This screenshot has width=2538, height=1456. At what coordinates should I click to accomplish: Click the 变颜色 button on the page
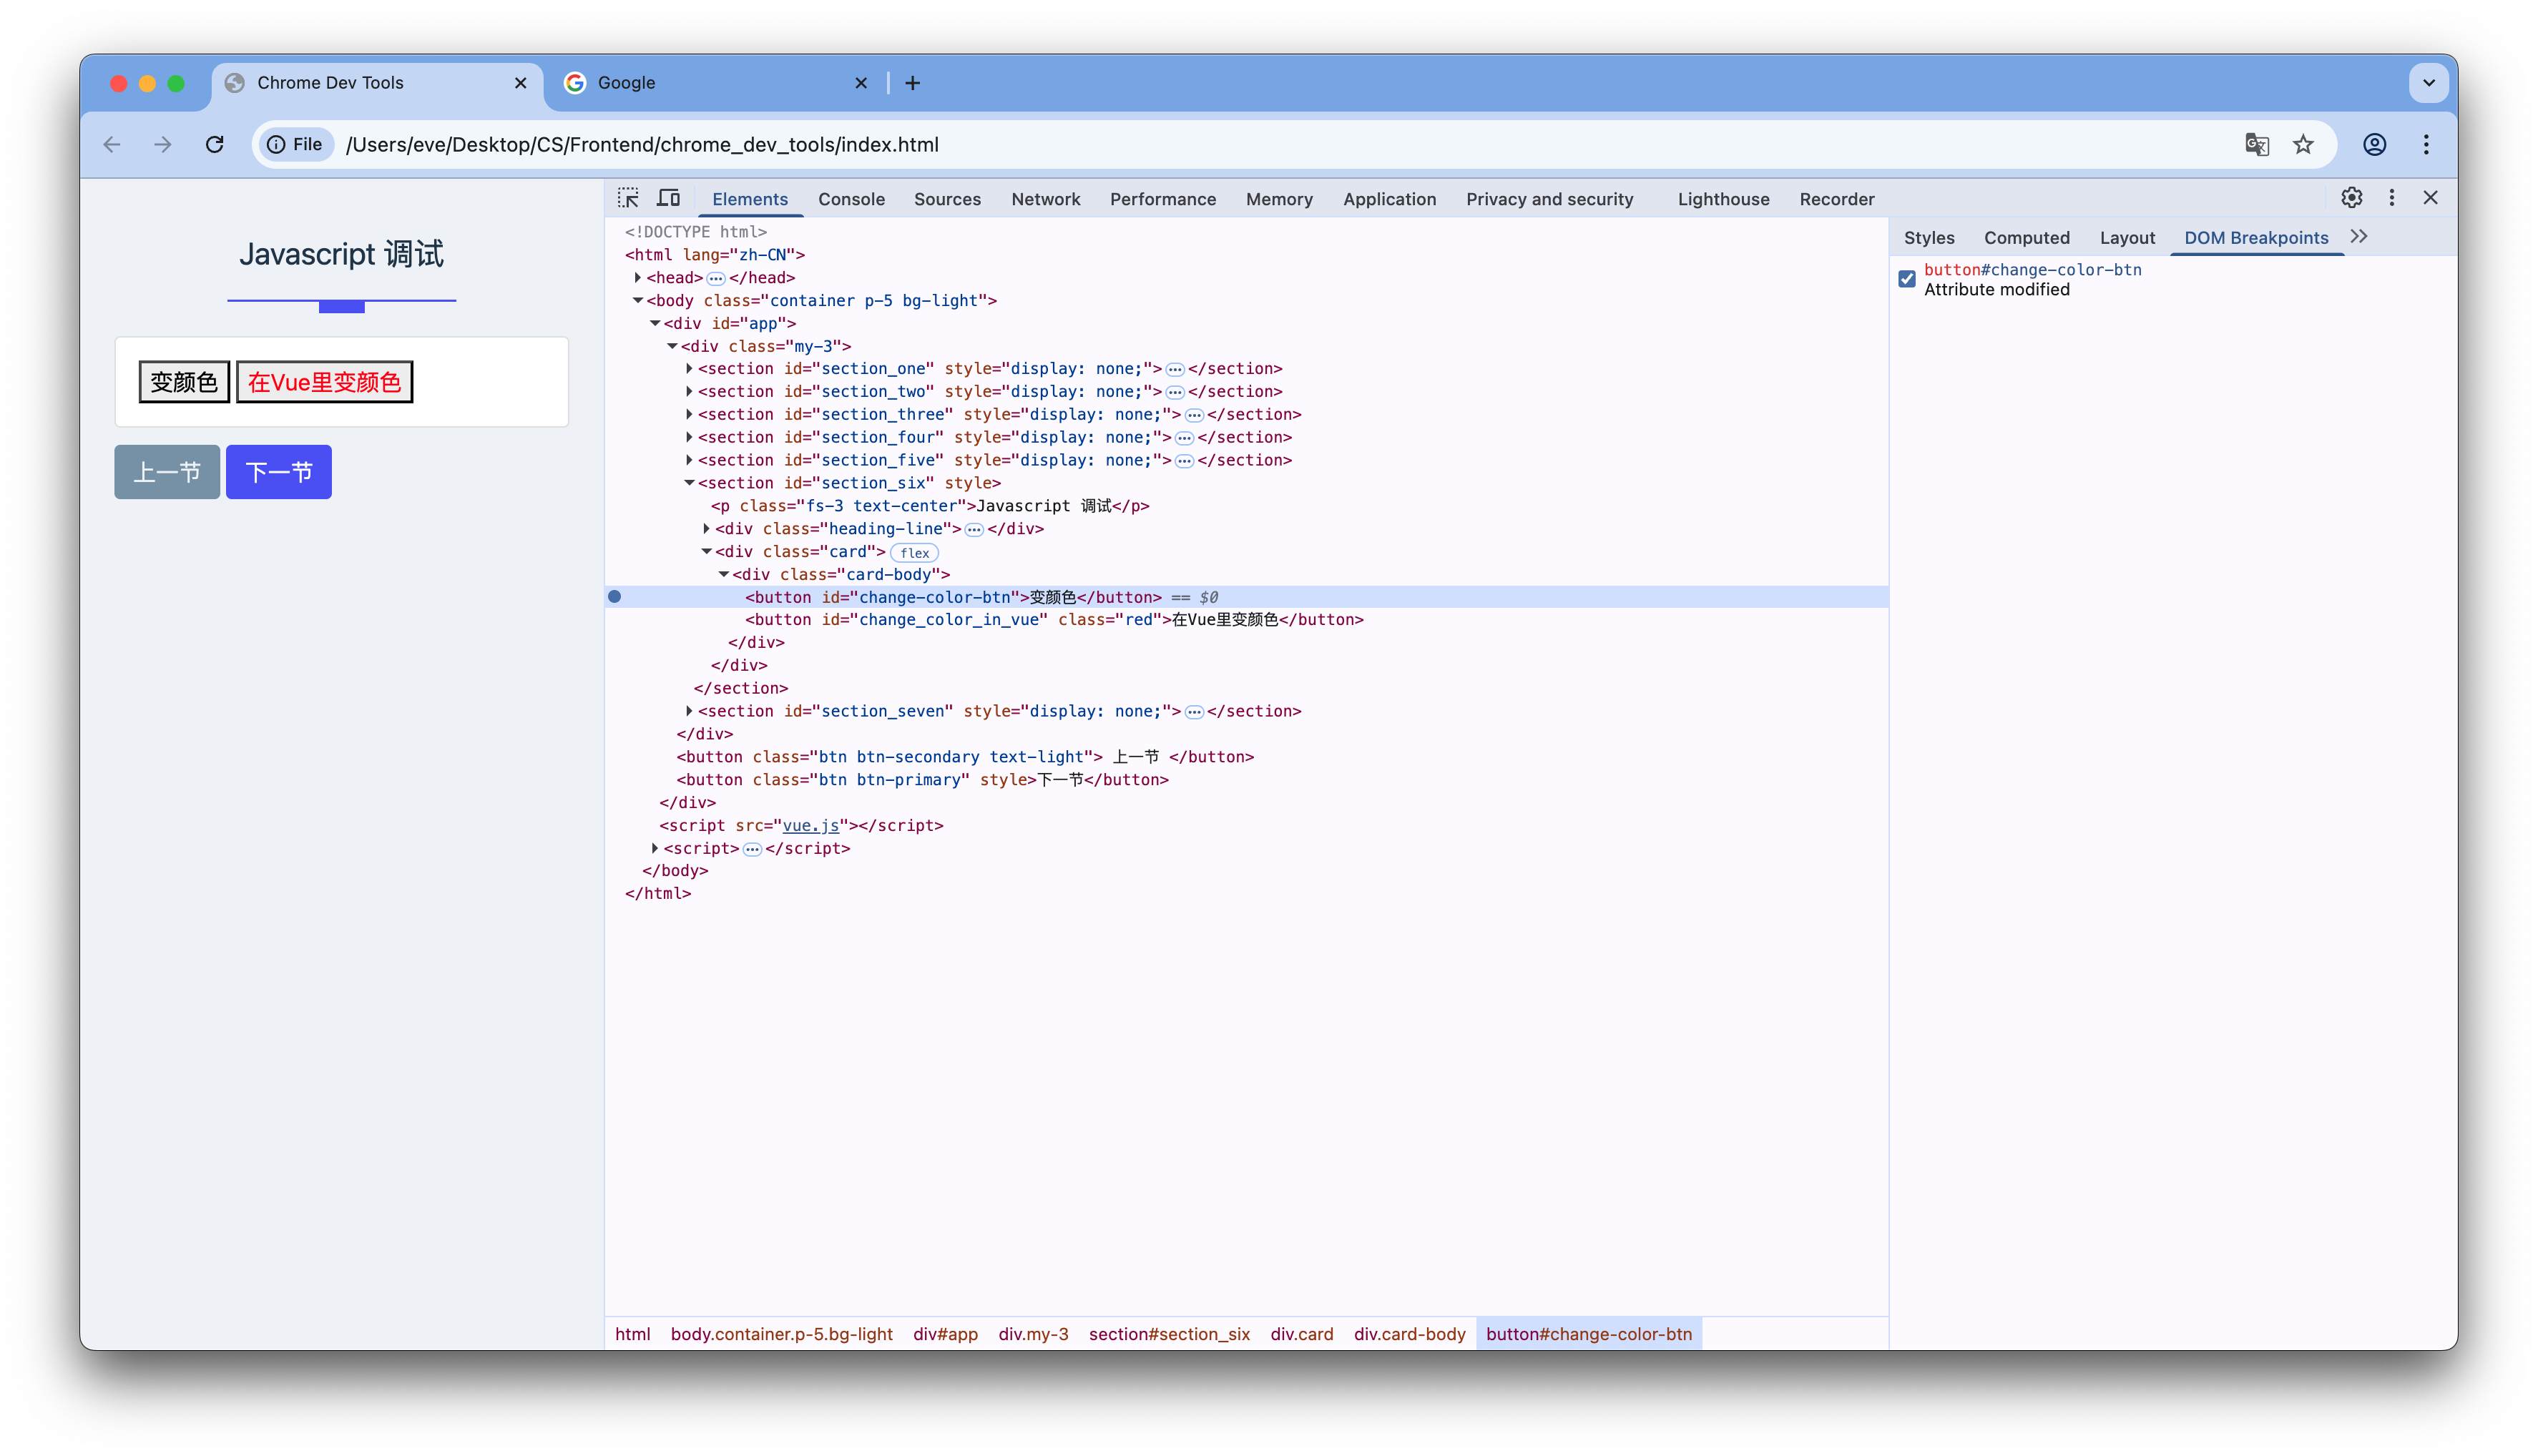point(183,381)
